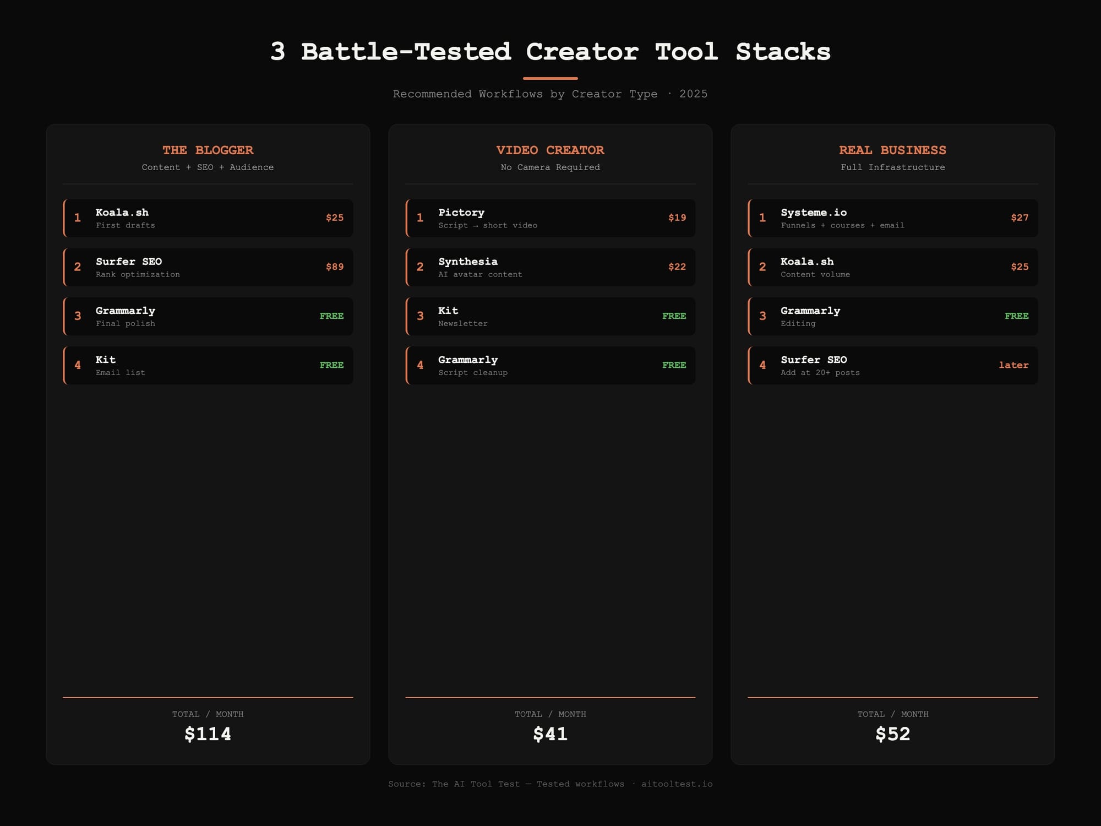Click the step number 1 beside Pictory
Screen dimensions: 1101x826
point(420,218)
